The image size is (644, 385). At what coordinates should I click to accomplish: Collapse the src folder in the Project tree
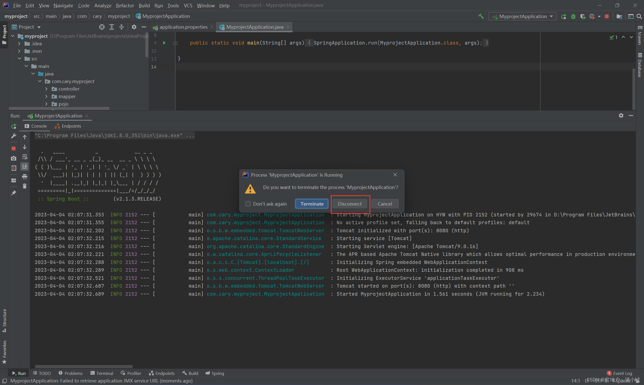19,59
